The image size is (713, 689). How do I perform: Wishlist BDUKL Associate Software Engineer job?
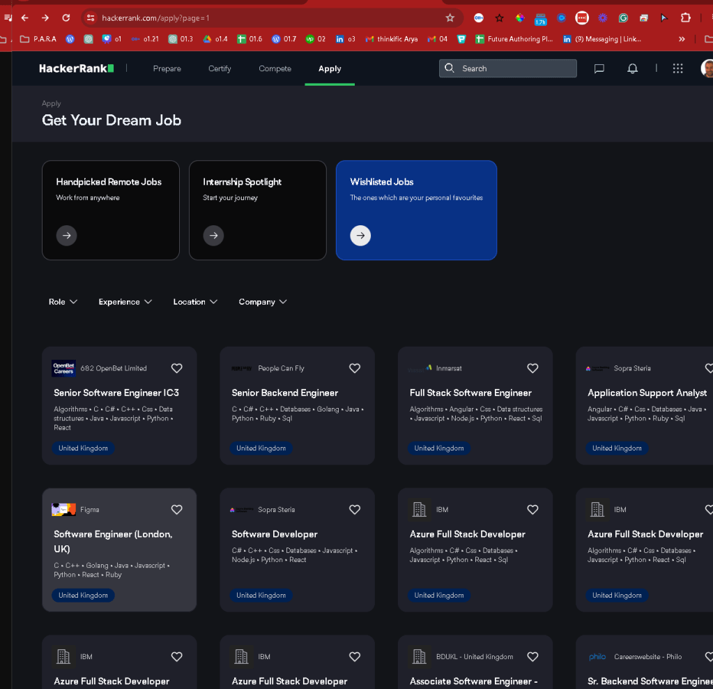pos(532,657)
